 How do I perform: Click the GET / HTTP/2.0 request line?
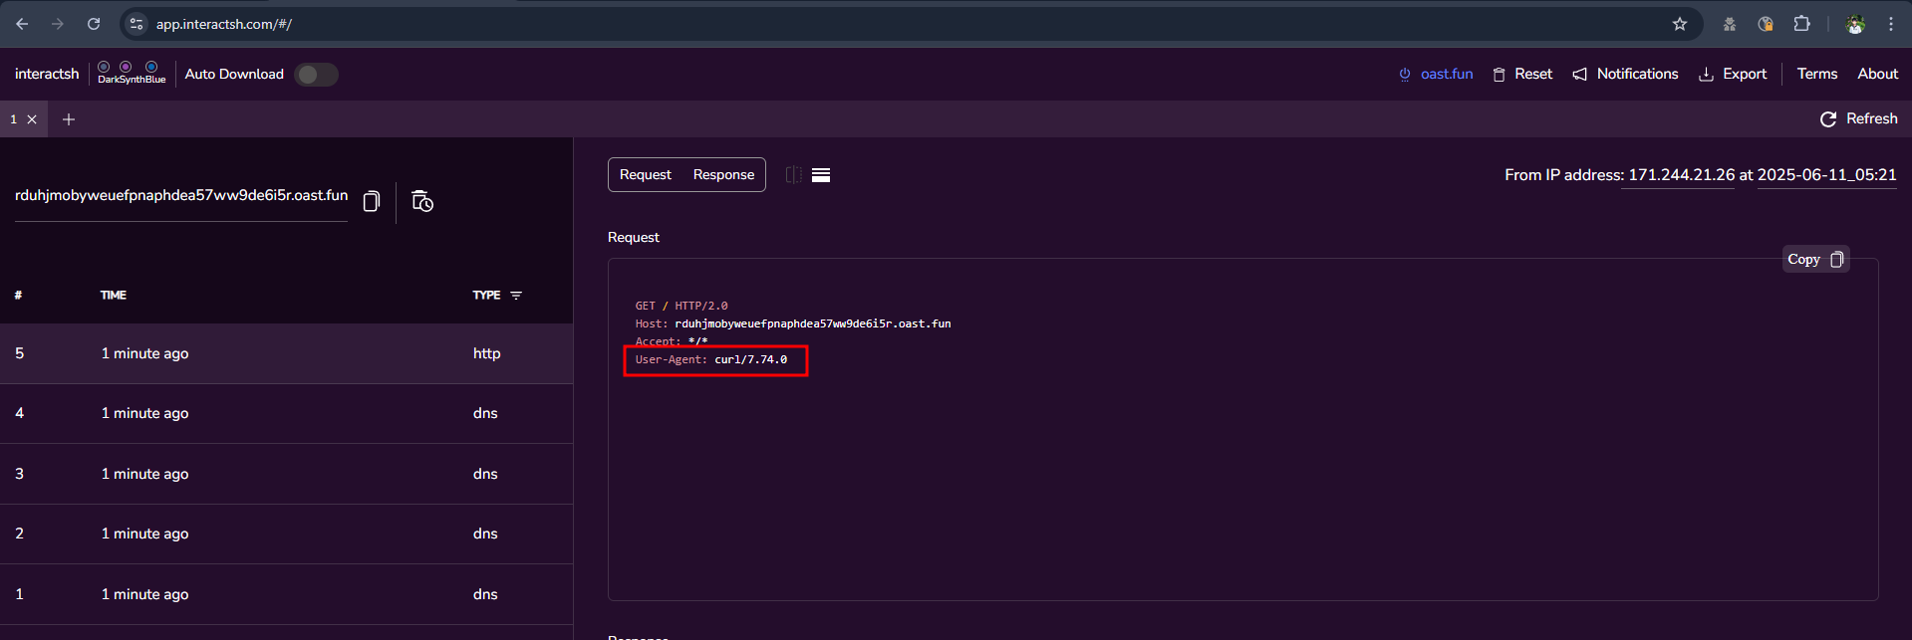coord(682,306)
